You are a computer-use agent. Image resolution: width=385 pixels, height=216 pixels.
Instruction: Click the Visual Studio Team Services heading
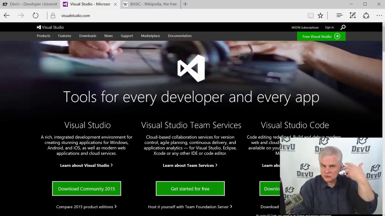191,125
